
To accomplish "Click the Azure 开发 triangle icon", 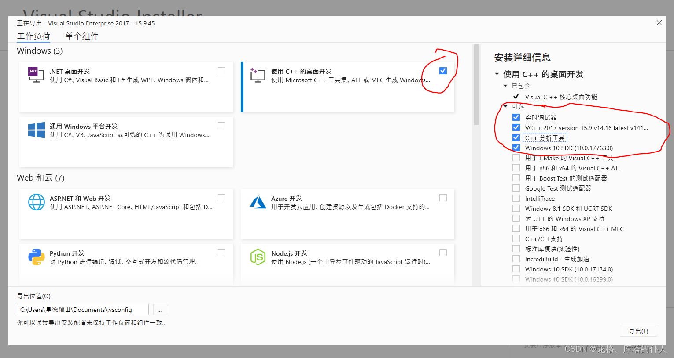I will click(x=257, y=203).
